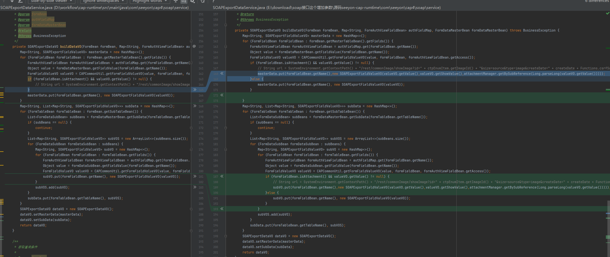Open the Highlight words dropdown
The image size is (610, 257).
point(150,1)
